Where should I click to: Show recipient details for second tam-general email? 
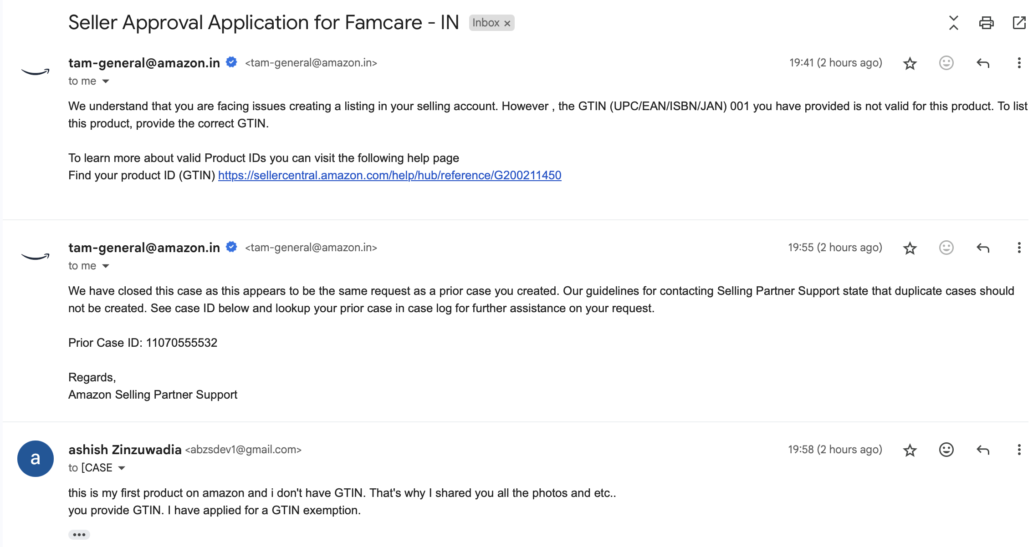tap(106, 266)
